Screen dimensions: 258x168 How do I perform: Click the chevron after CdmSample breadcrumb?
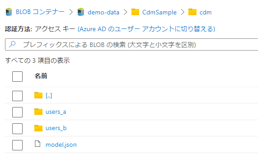tap(183, 12)
